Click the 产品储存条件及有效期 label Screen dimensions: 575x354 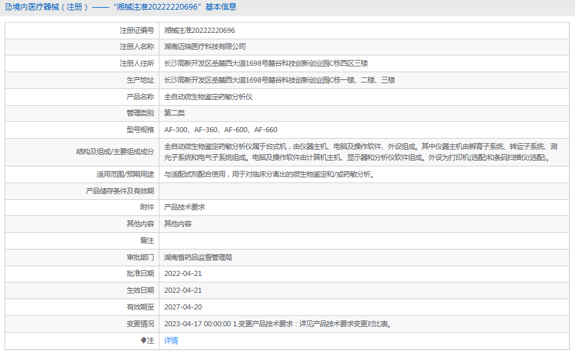pos(120,191)
